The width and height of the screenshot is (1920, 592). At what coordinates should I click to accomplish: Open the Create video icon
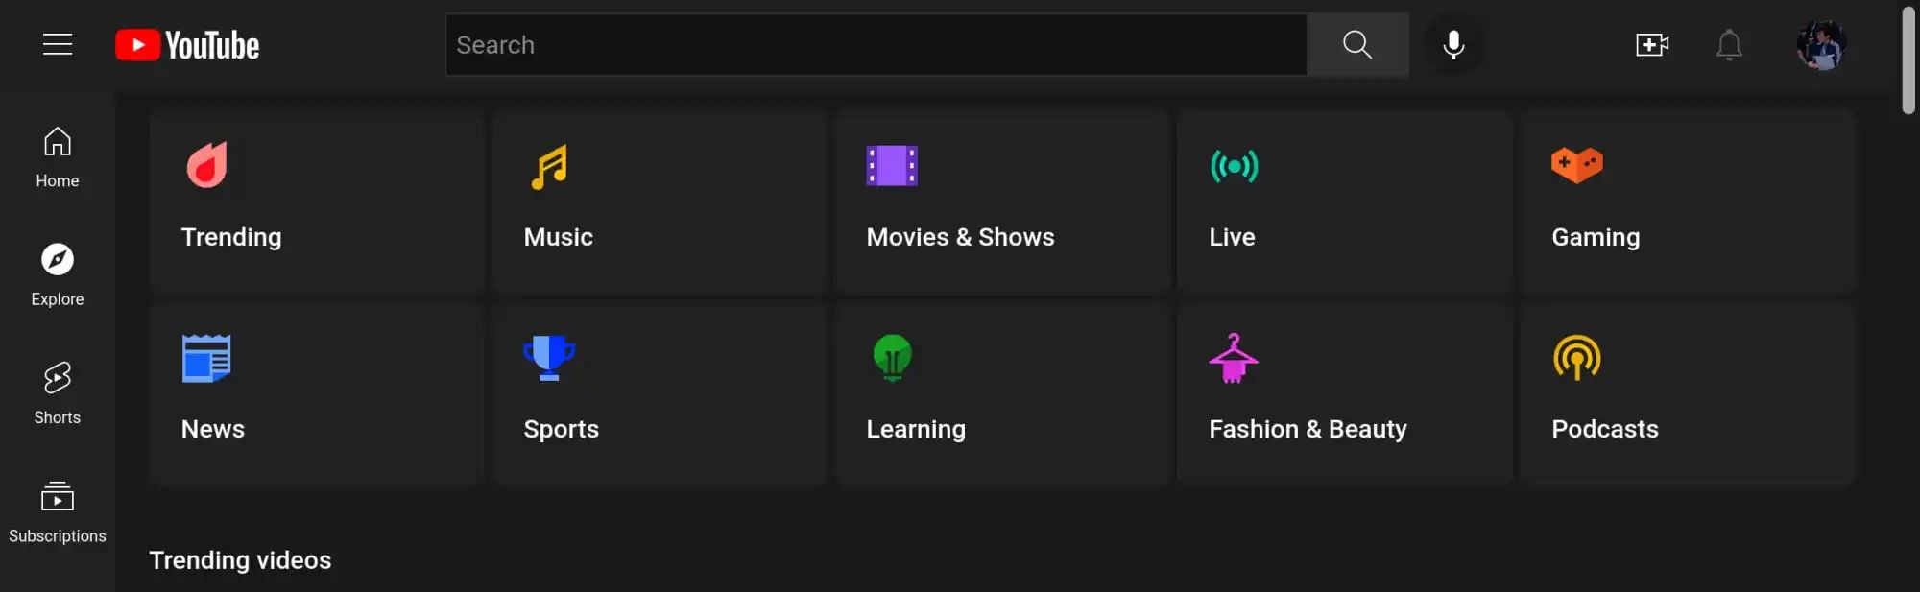click(x=1651, y=45)
